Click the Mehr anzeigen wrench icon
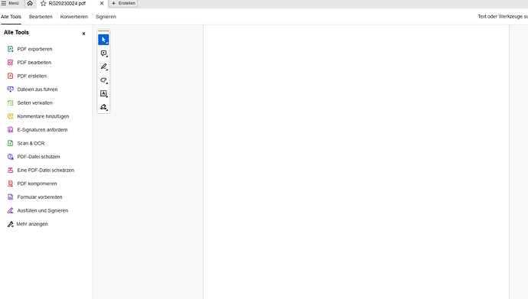 click(11, 224)
